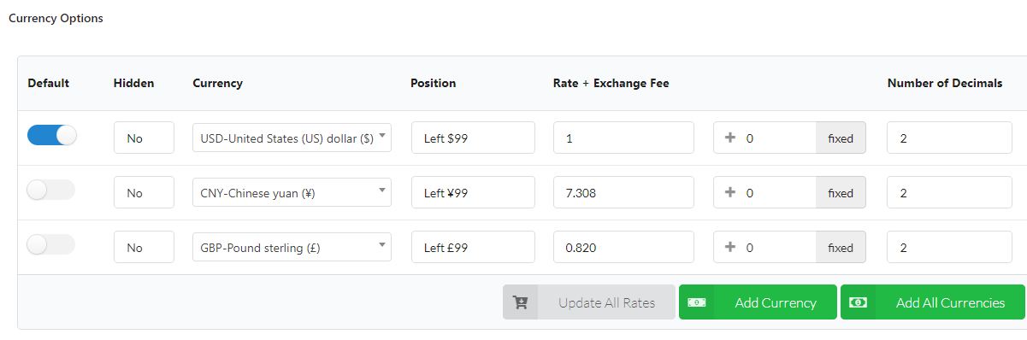Open the USD-United States dollar currency dropdown
Screen dimensions: 1027x340
292,138
